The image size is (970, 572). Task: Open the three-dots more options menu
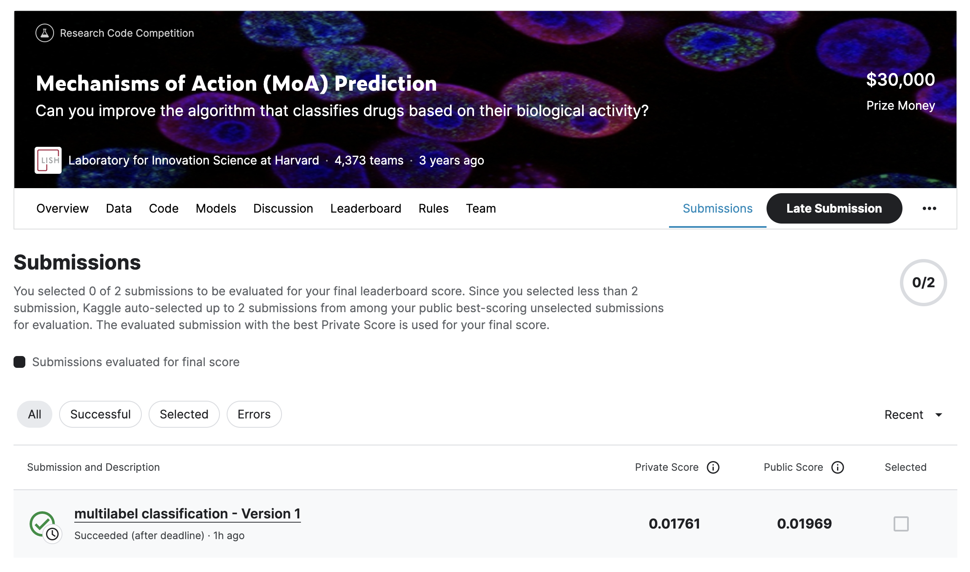(929, 208)
